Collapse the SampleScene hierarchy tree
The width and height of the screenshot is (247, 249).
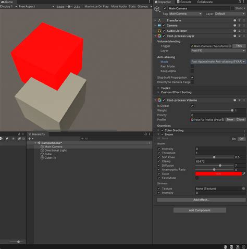(35, 143)
